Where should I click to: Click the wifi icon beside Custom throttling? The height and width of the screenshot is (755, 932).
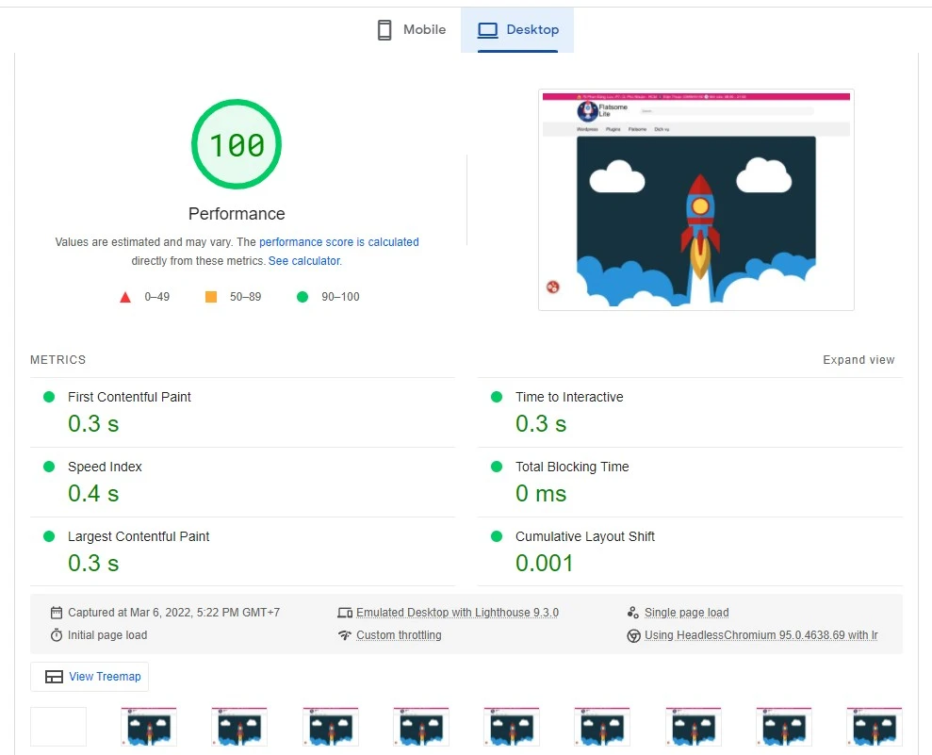[x=345, y=635]
